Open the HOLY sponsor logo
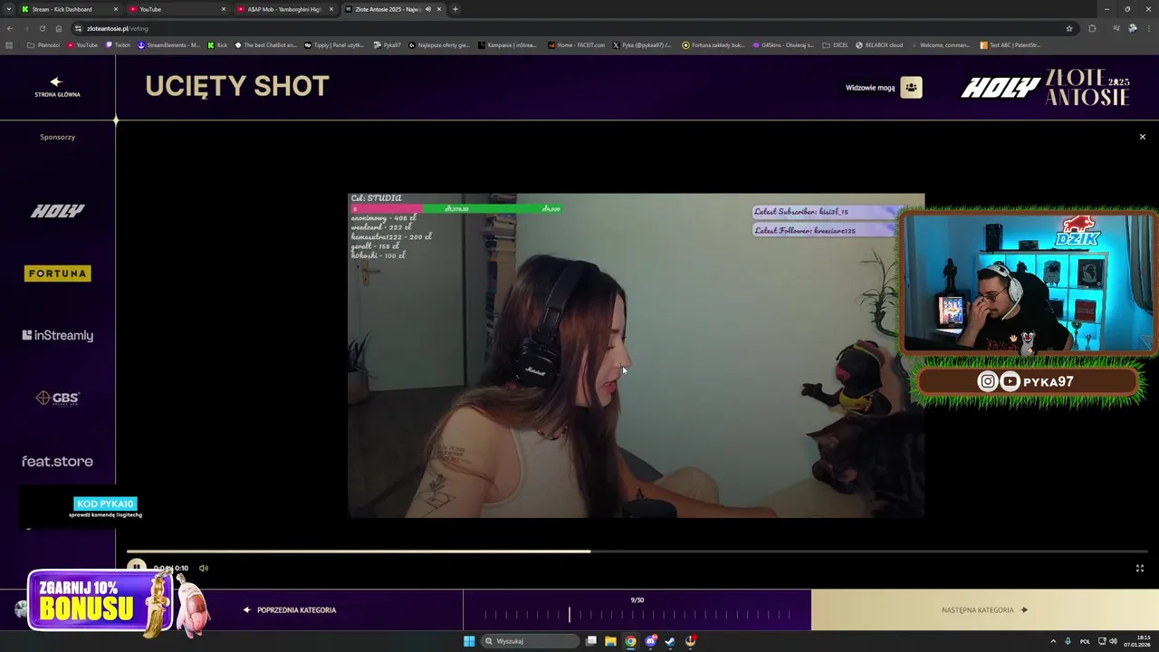 [x=57, y=211]
